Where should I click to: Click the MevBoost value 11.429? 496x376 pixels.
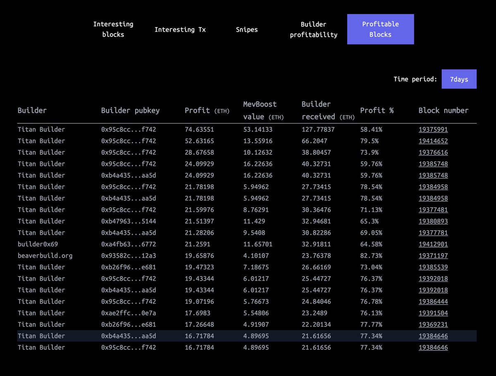254,221
